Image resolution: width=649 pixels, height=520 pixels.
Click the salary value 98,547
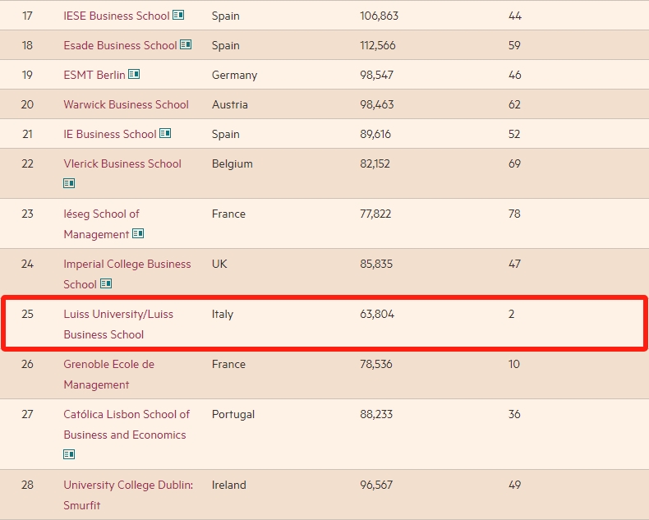click(x=376, y=75)
